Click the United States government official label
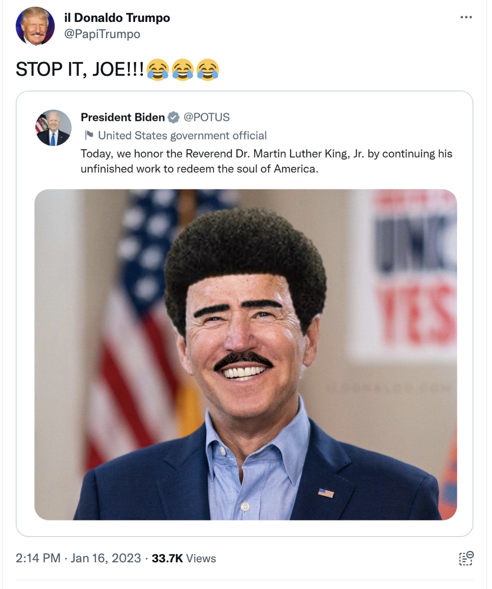Viewport: 492px width, 589px height. tap(182, 136)
